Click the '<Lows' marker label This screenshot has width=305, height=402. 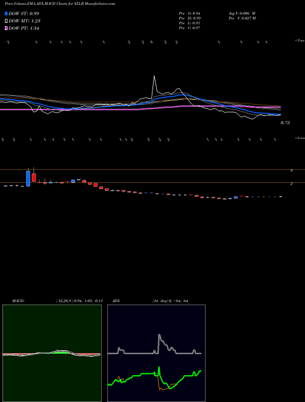tap(300, 138)
